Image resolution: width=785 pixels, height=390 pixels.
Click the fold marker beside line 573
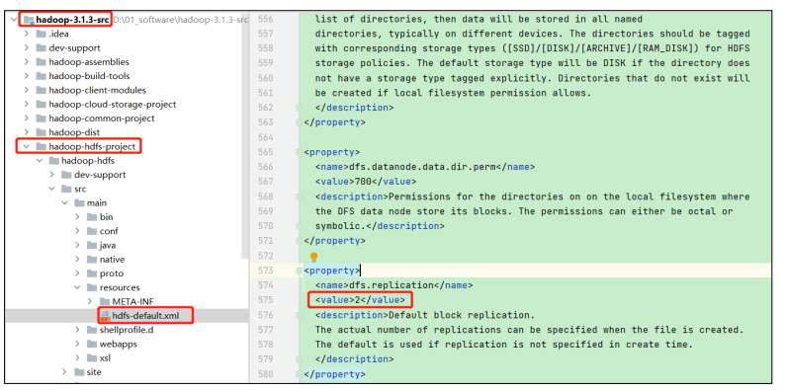coord(300,271)
